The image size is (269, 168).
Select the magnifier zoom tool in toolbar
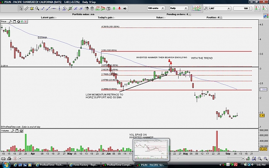tap(37, 9)
